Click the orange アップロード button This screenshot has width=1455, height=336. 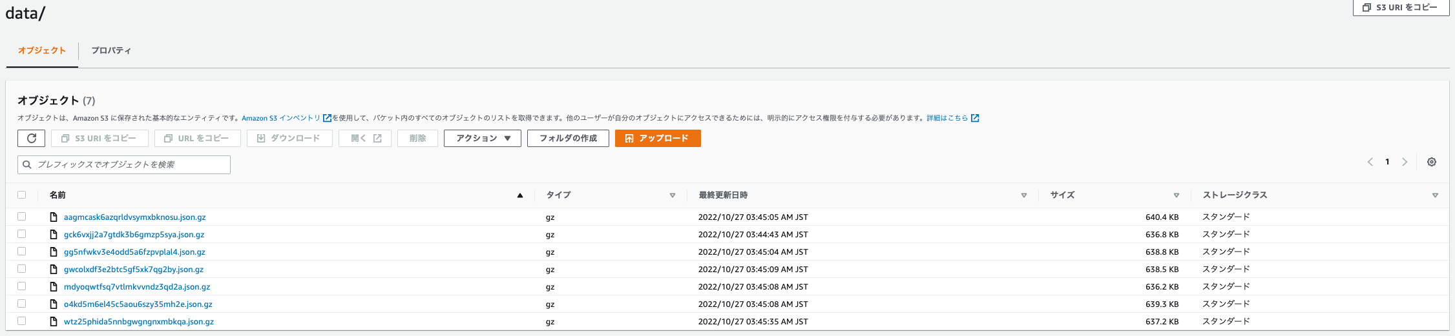tap(658, 138)
